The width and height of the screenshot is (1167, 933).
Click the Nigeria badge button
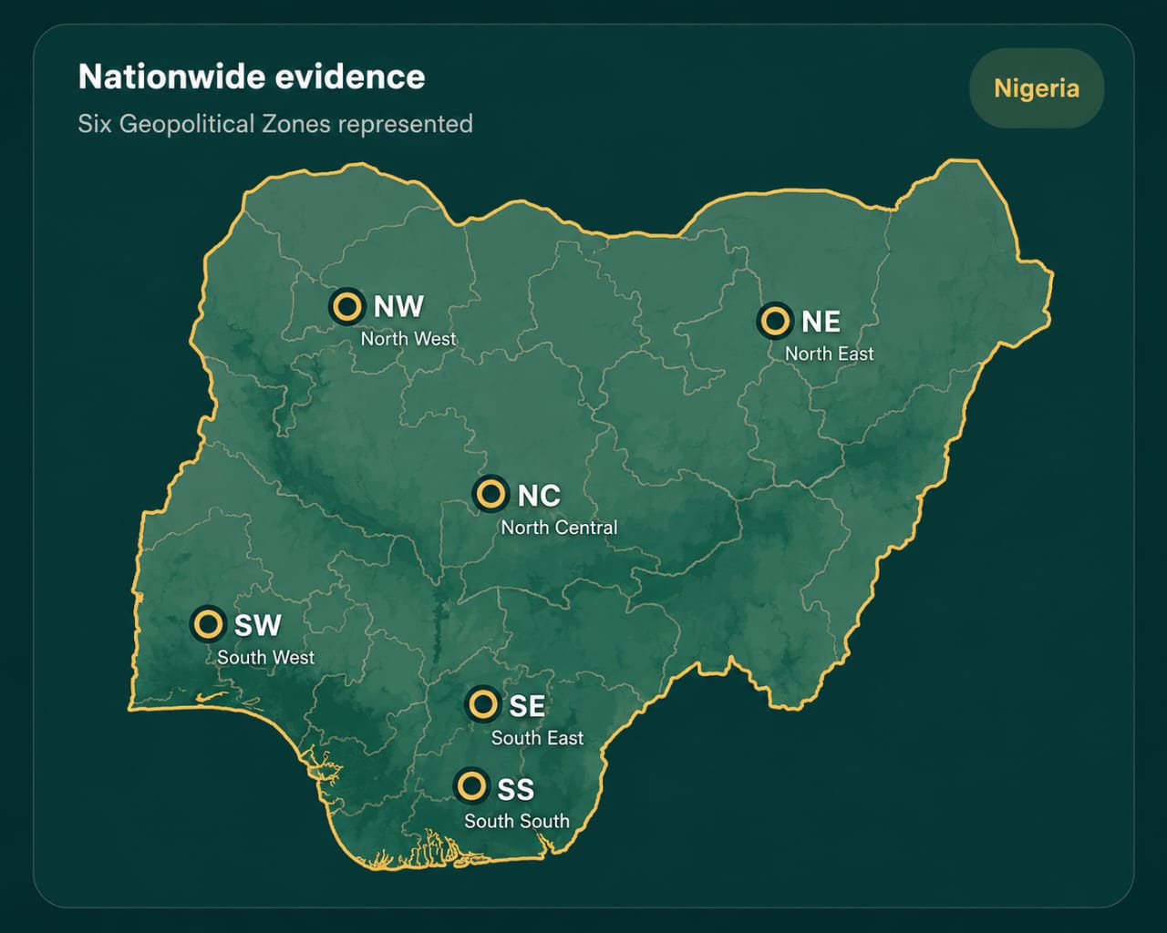click(1037, 88)
